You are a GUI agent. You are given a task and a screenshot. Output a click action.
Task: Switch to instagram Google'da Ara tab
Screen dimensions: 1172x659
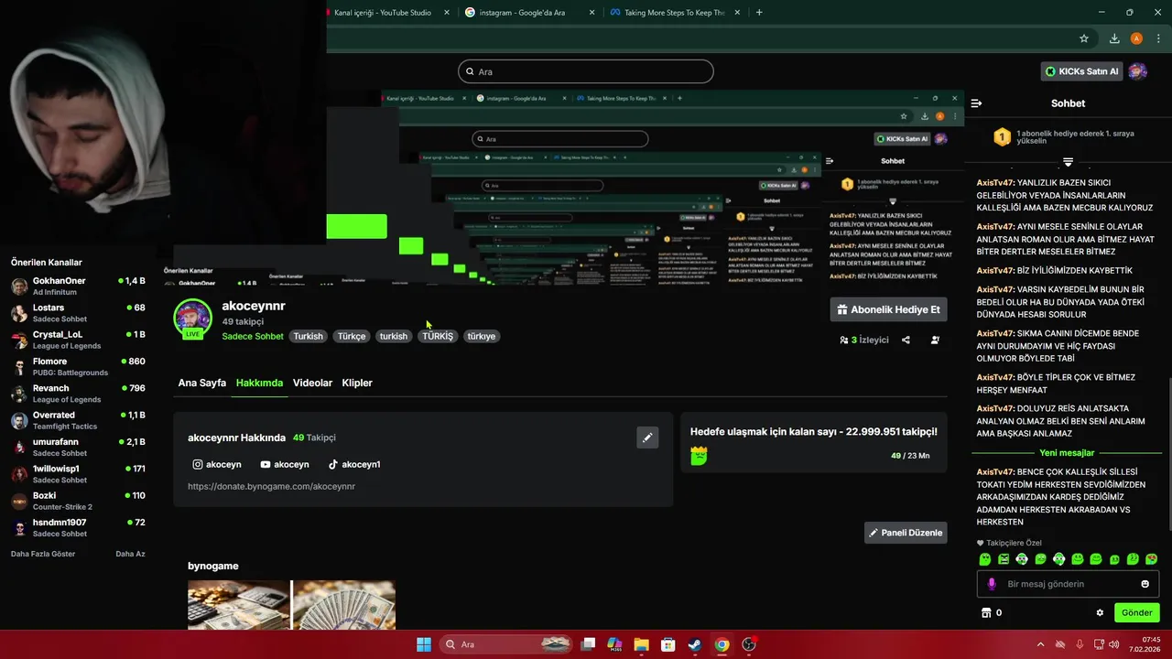coord(528,13)
